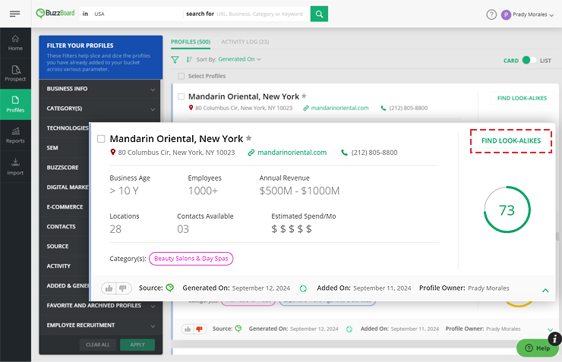
Task: Click black info icon above Help
Action: pyautogui.click(x=554, y=338)
